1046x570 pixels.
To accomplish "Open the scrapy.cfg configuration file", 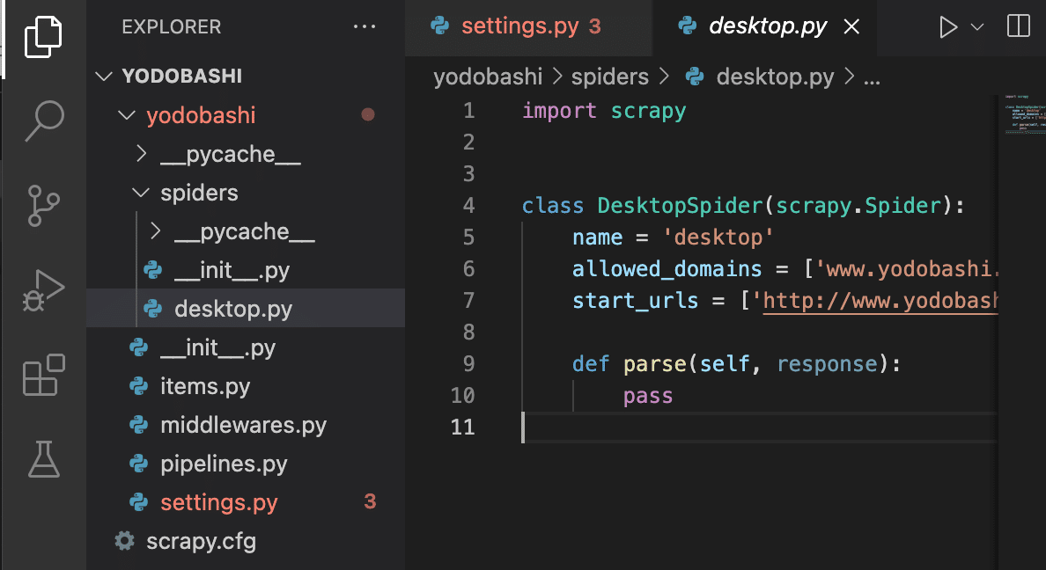I will coord(201,540).
